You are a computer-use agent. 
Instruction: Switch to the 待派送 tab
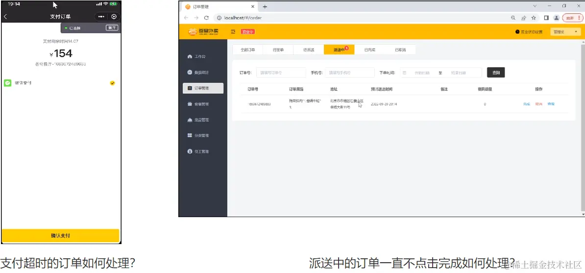[309, 50]
